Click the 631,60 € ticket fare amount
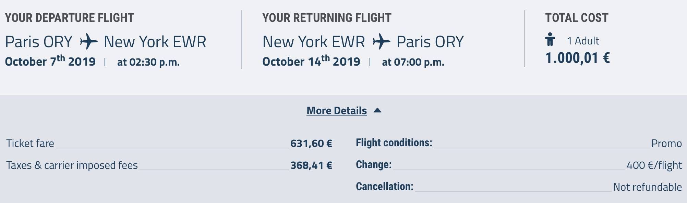Viewport: 687px width, 203px height. click(311, 143)
